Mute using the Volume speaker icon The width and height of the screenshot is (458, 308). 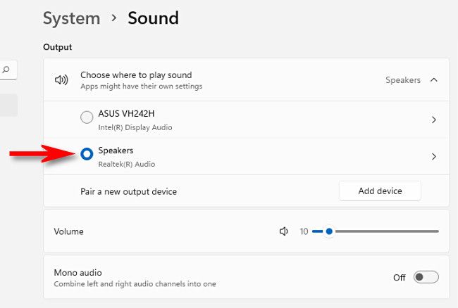point(284,231)
